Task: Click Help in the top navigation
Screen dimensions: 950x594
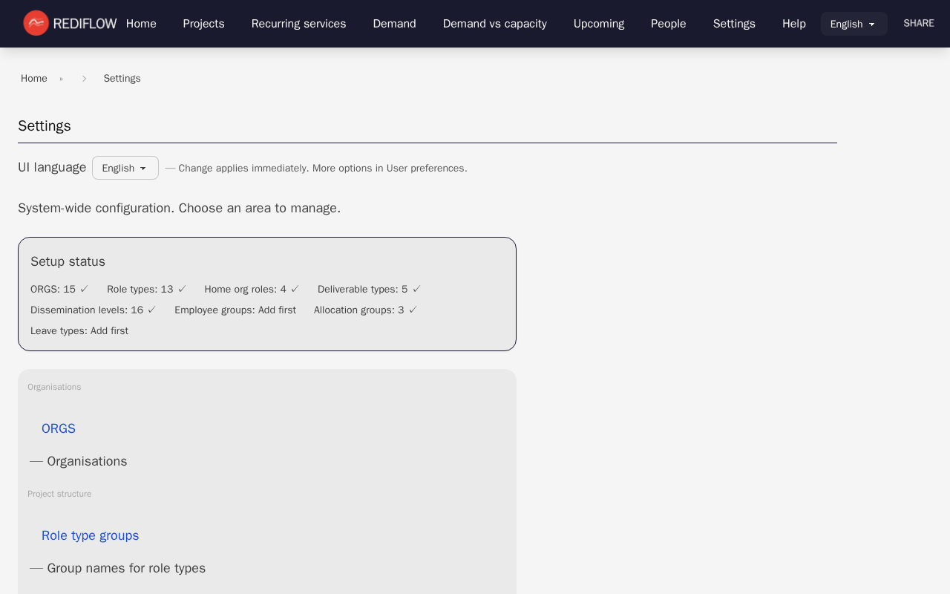Action: 793,23
